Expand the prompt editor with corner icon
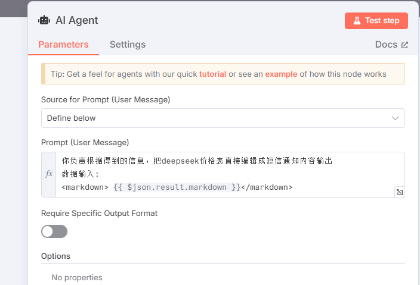 tap(399, 192)
